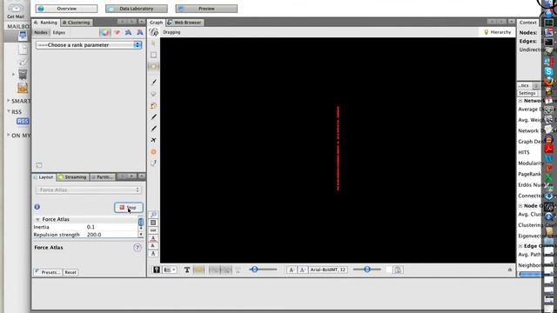Click the white label color swatch

[x=389, y=270]
